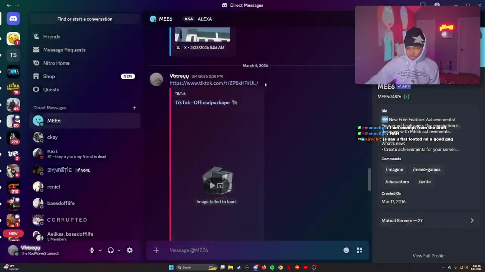
Task: Expand Mutual Servers — 27
Action: click(x=428, y=221)
